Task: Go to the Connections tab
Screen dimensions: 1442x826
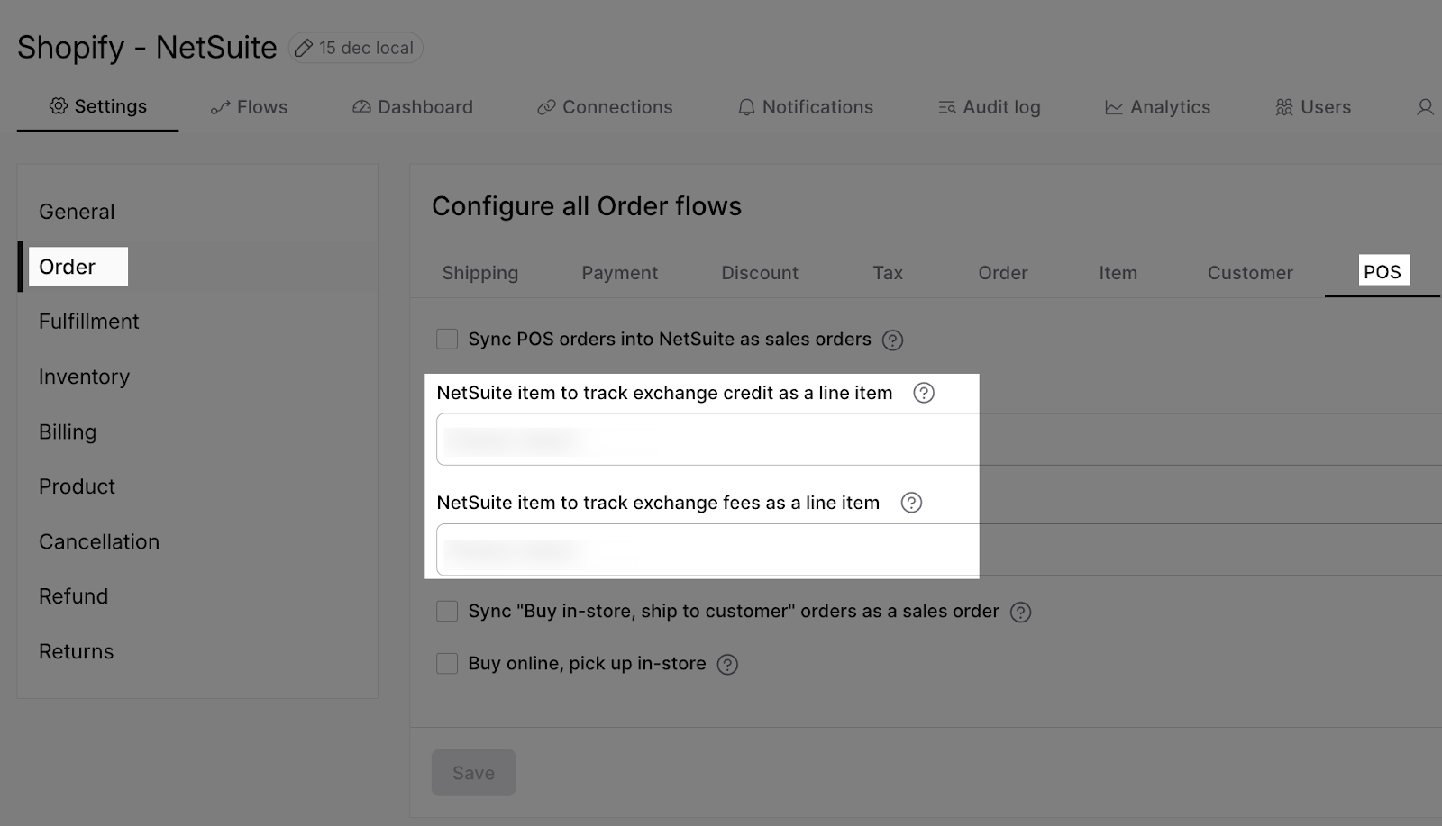Action: 605,107
